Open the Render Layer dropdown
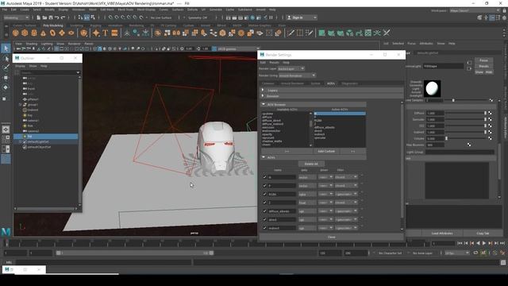This screenshot has height=286, width=508. [291, 69]
